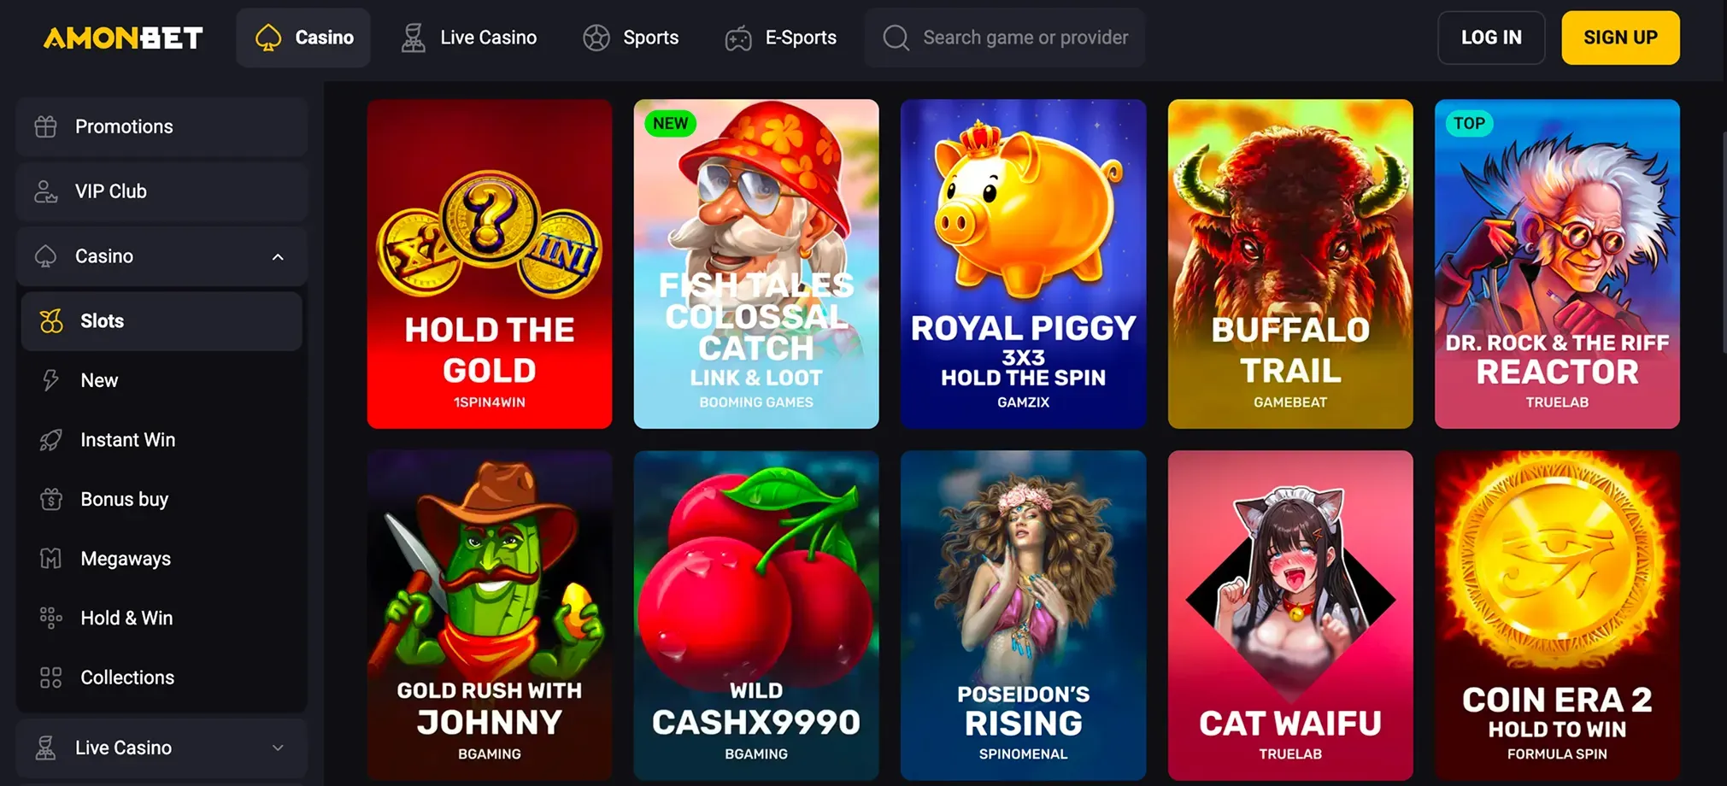The image size is (1727, 786).
Task: Click the search magnifier icon
Action: pyautogui.click(x=896, y=38)
